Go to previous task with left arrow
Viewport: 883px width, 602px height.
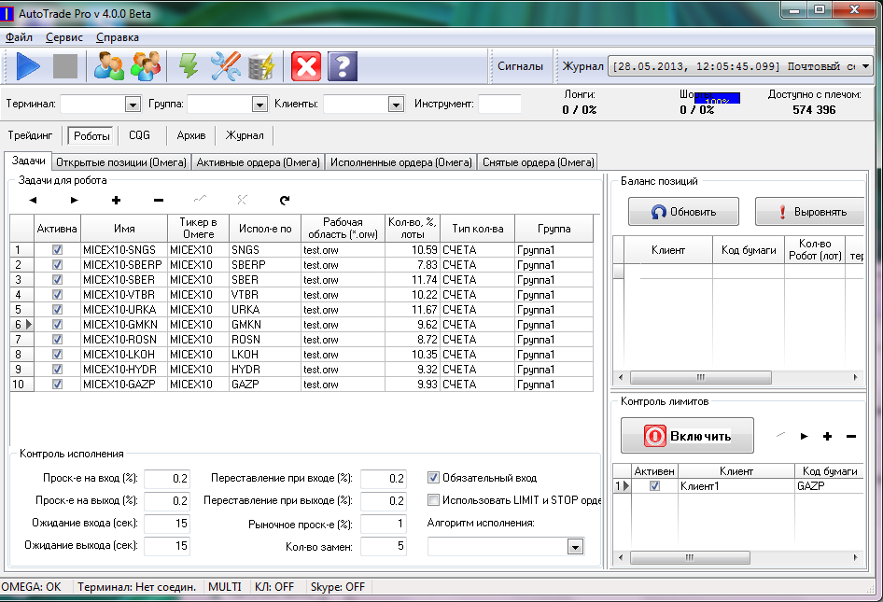tap(33, 200)
